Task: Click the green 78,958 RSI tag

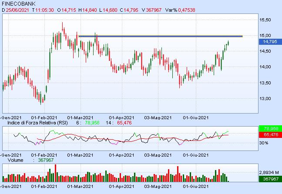Action: coord(270,129)
